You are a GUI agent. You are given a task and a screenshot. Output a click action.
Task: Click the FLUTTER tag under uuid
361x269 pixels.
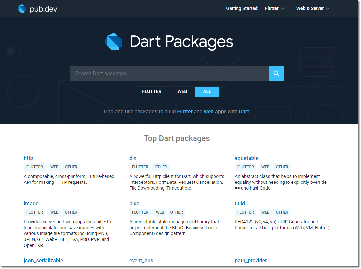[x=245, y=212]
